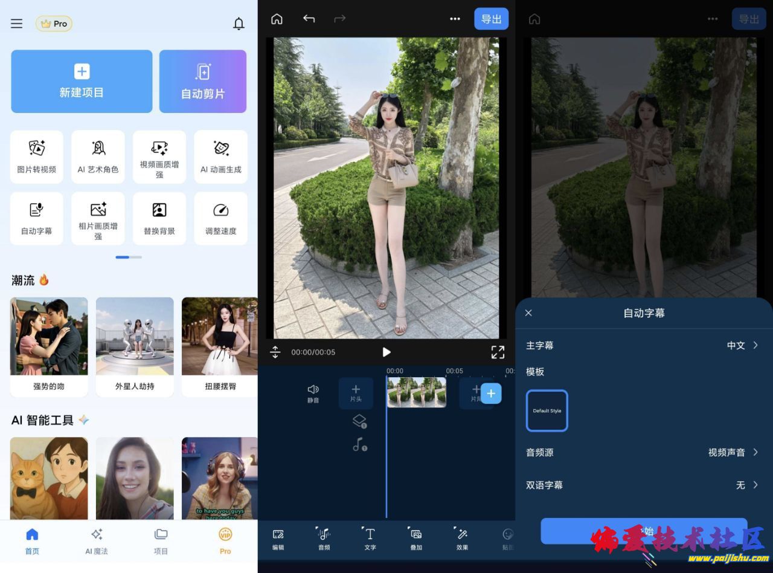Open the notification bell

point(239,24)
